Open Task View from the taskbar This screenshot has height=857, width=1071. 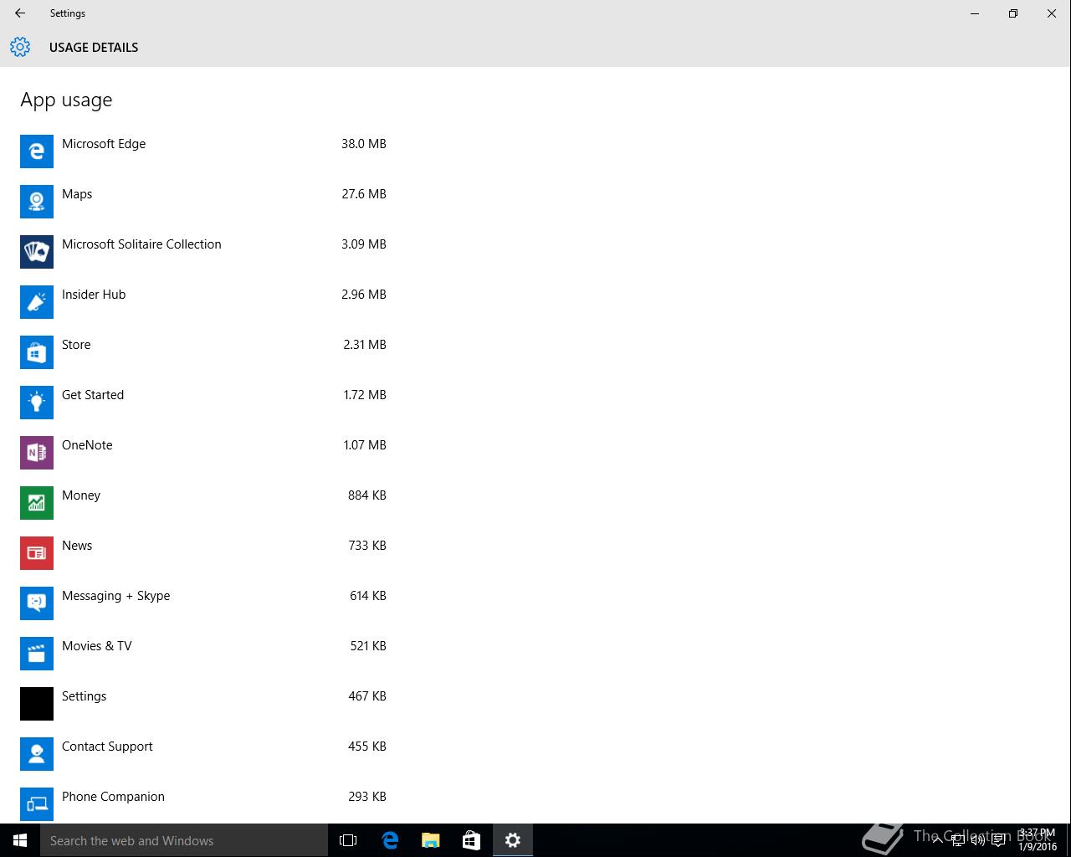pos(348,840)
